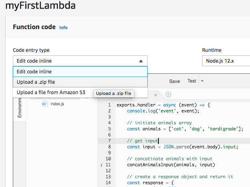
Task: Click the 'concatAnimalsInput(animals, input)' line
Action: [x=171, y=165]
